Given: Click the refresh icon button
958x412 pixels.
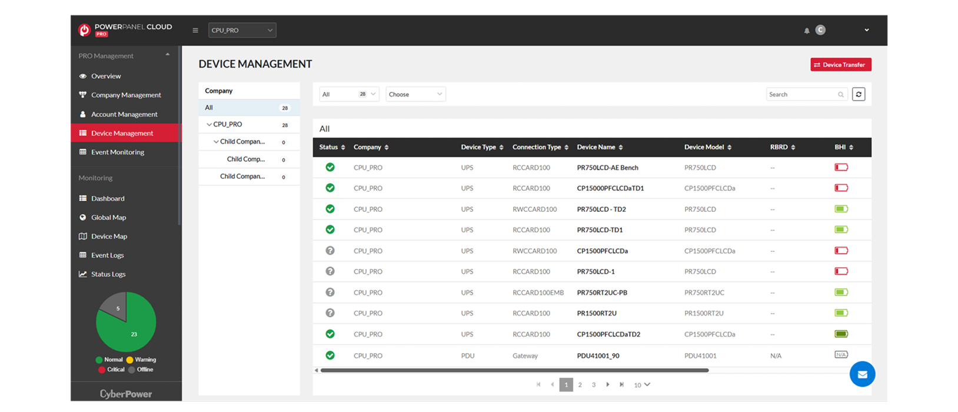Looking at the screenshot, I should (859, 94).
